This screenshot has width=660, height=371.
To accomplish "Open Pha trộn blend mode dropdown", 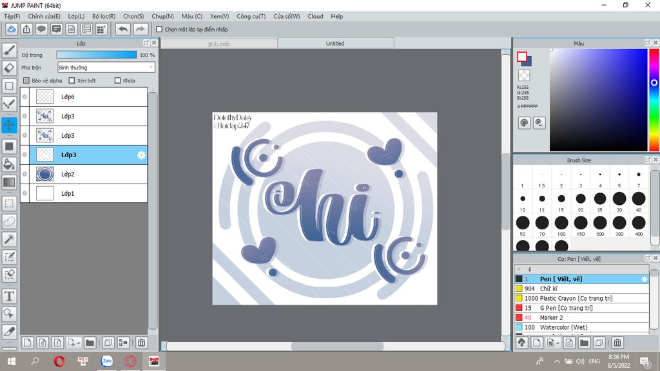I will click(106, 67).
